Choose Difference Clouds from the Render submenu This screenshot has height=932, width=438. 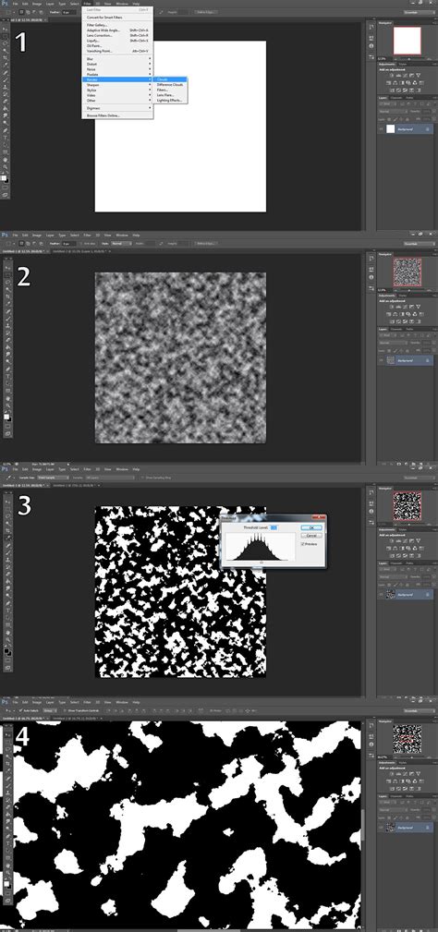coord(170,84)
